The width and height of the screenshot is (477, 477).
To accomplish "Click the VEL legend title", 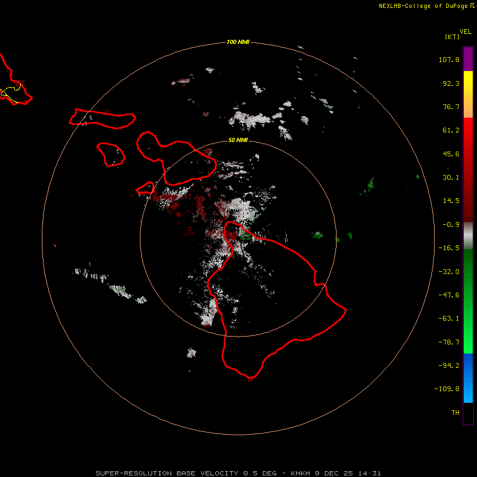I will [x=465, y=32].
